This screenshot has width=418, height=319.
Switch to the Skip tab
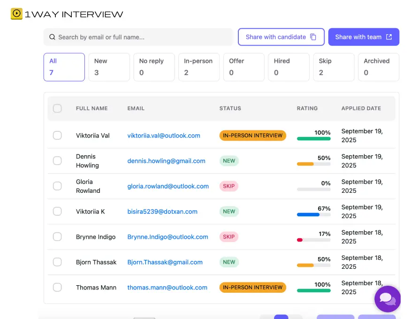point(334,67)
